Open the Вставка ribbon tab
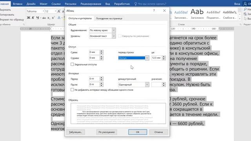Image resolution: width=251 pixels, height=141 pixels. coord(18,4)
